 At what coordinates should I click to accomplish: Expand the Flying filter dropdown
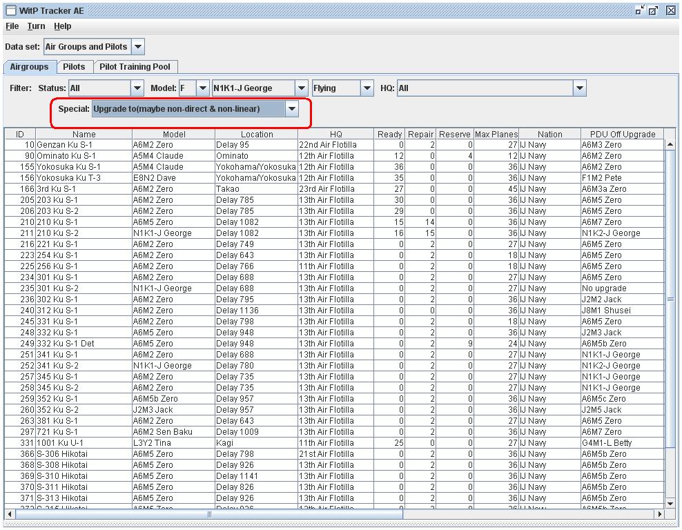(367, 88)
